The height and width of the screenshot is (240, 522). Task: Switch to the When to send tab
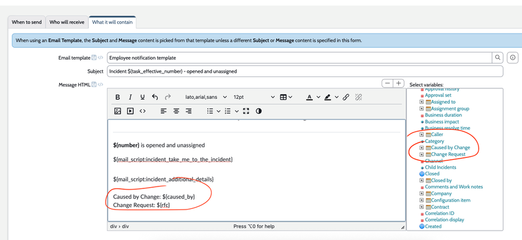pos(27,22)
